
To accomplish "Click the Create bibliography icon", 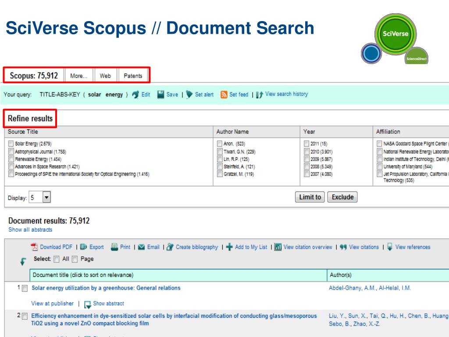I will tap(170, 247).
